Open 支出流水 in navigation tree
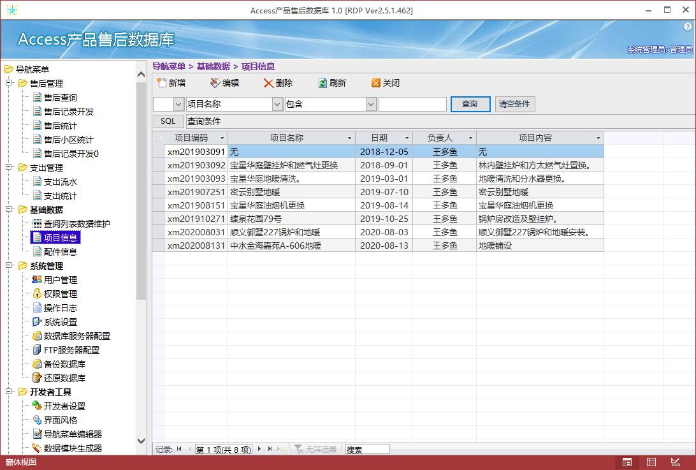The image size is (696, 470). click(x=61, y=182)
